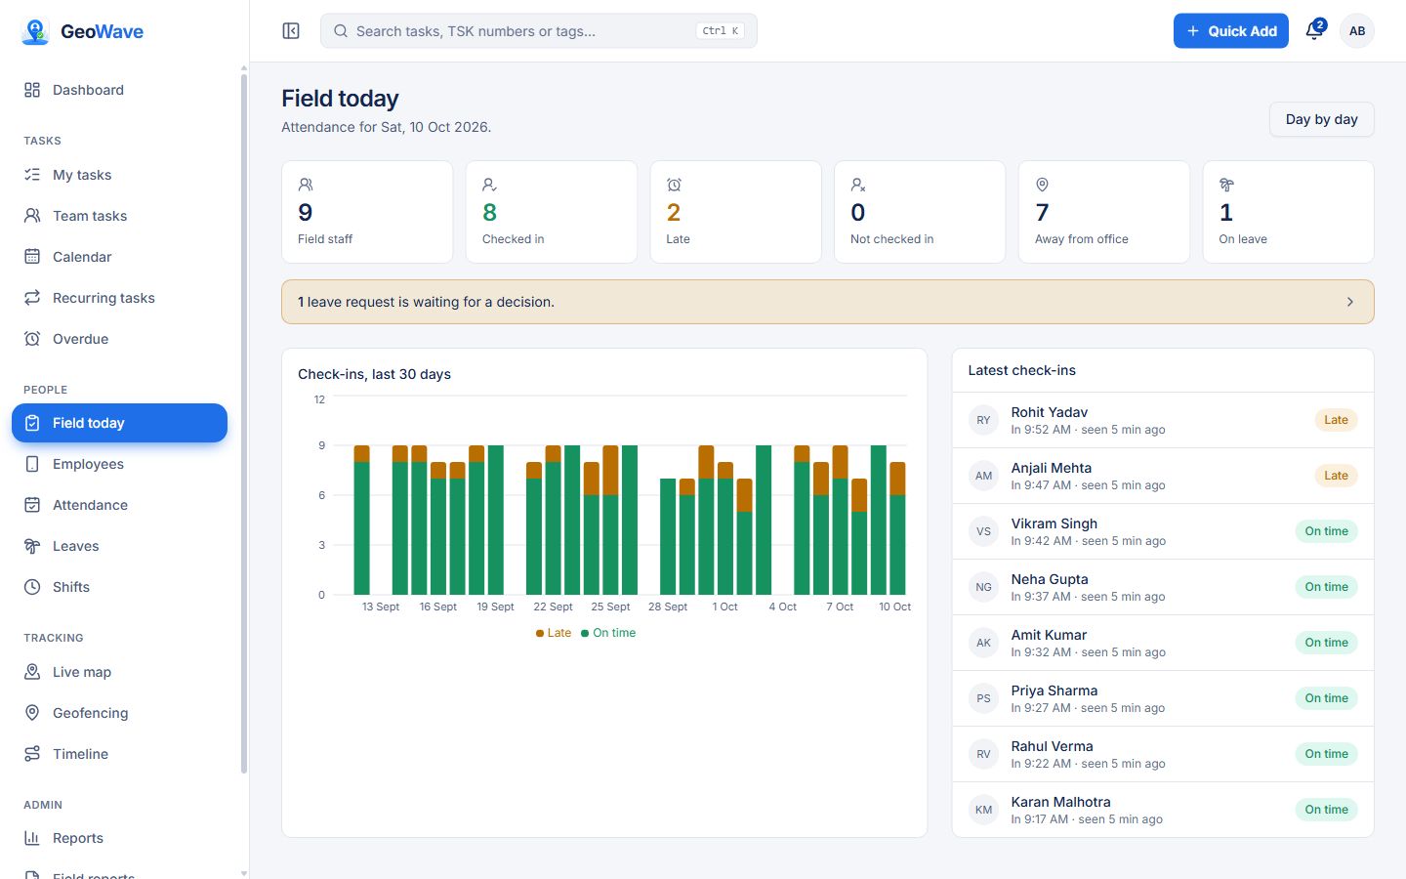Viewport: 1406px width, 879px height.
Task: Click the Recurring tasks repeat icon
Action: 32,298
